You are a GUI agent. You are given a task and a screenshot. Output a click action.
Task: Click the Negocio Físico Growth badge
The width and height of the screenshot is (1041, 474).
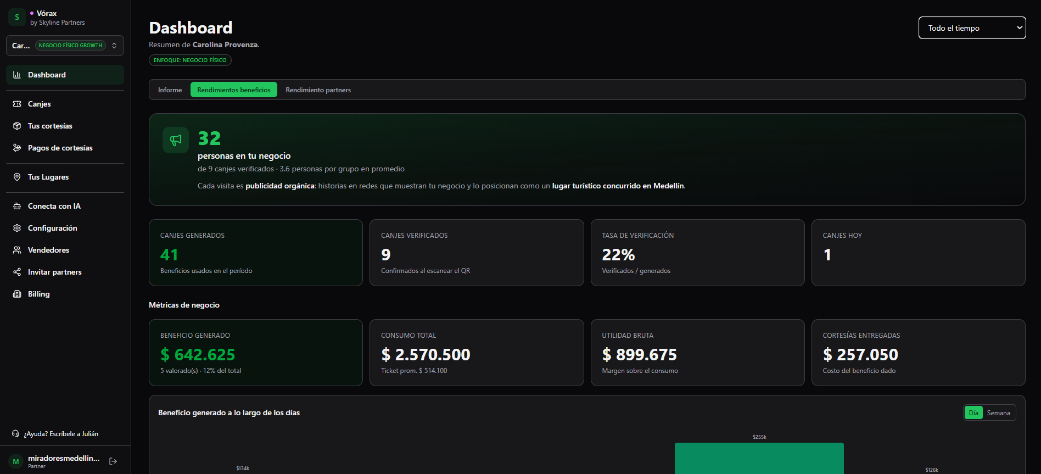pyautogui.click(x=70, y=46)
